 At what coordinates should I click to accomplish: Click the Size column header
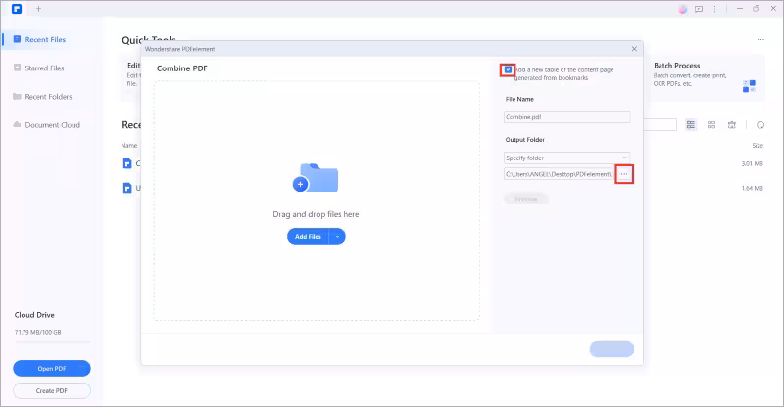pyautogui.click(x=758, y=146)
